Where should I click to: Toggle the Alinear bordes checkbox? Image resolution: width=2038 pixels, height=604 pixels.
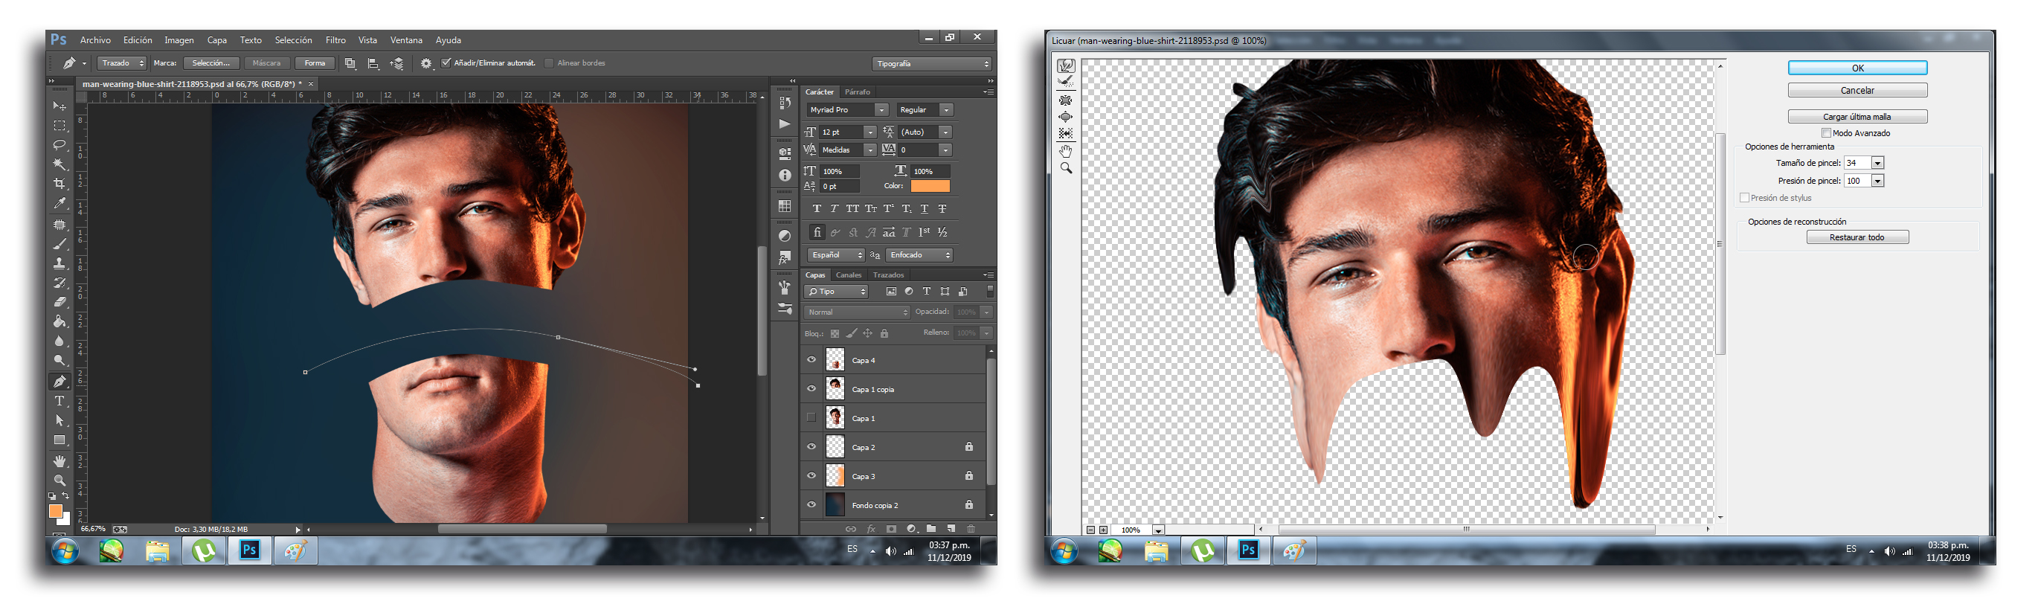(x=548, y=62)
